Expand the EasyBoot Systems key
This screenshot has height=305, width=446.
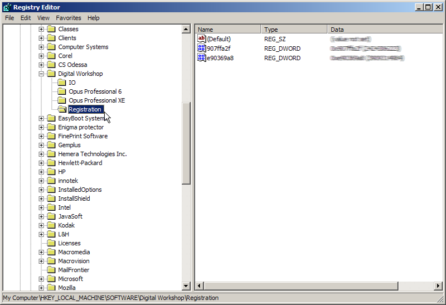pos(41,118)
